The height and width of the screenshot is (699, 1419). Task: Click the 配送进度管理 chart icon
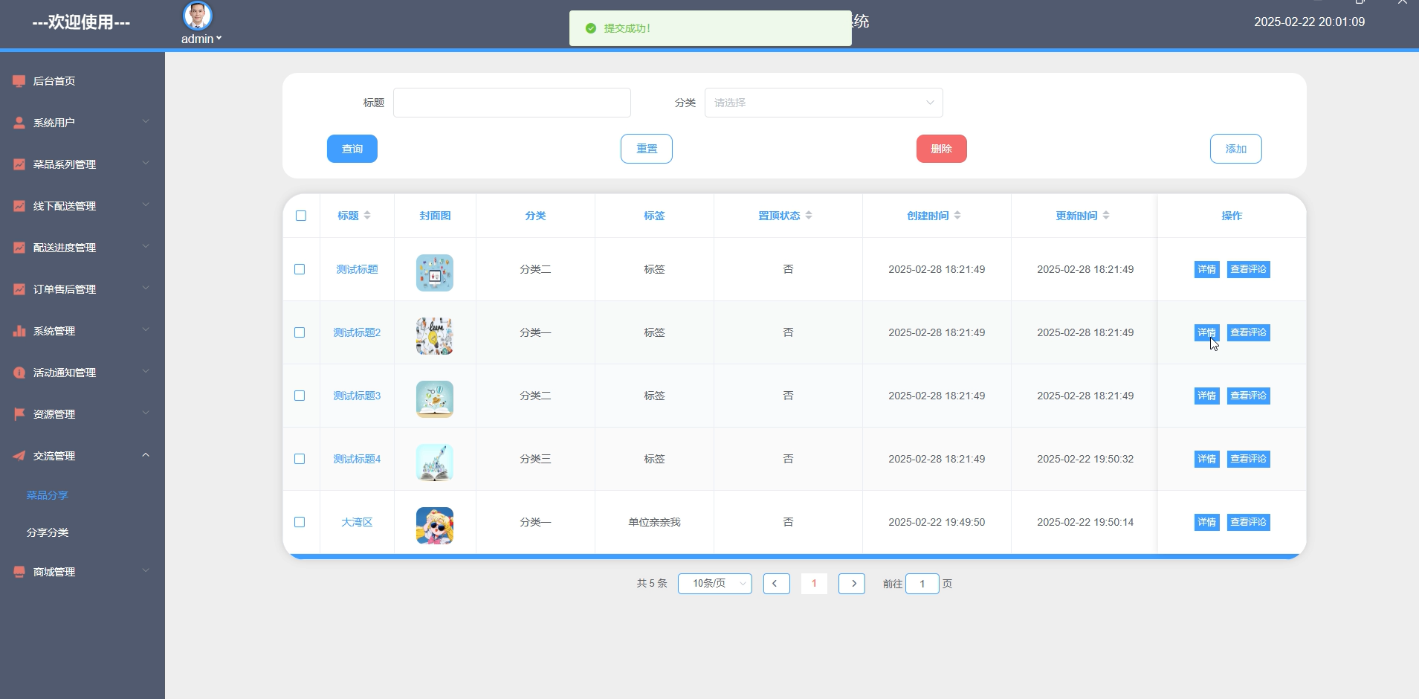[x=19, y=248]
